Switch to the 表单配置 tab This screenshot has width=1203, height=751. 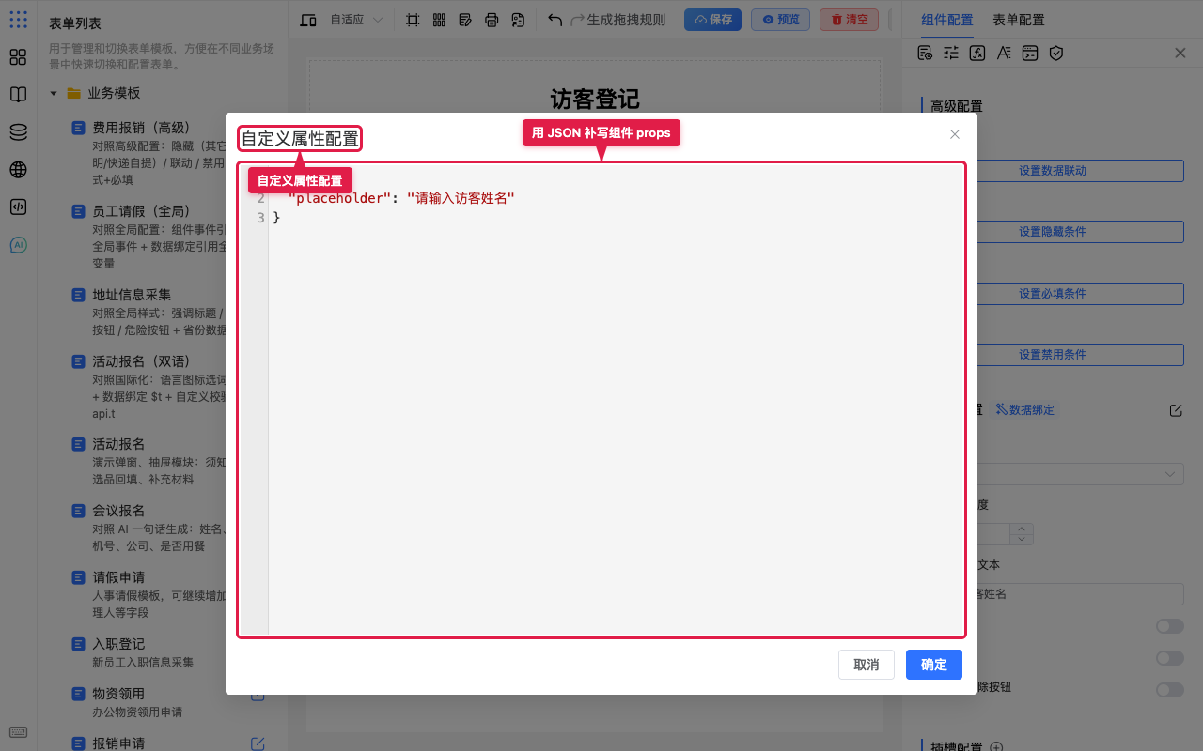click(x=1018, y=20)
